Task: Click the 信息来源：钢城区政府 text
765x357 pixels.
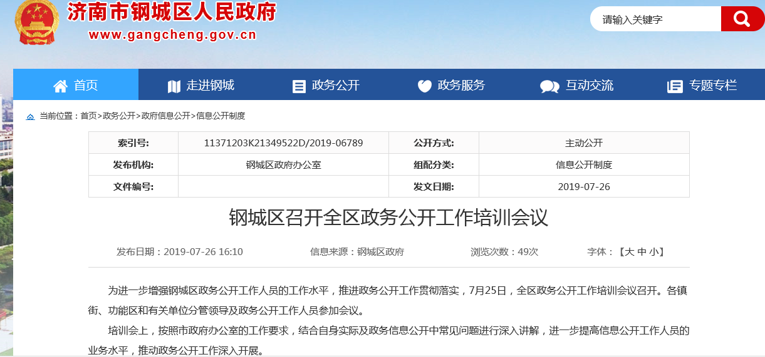Action: 357,252
